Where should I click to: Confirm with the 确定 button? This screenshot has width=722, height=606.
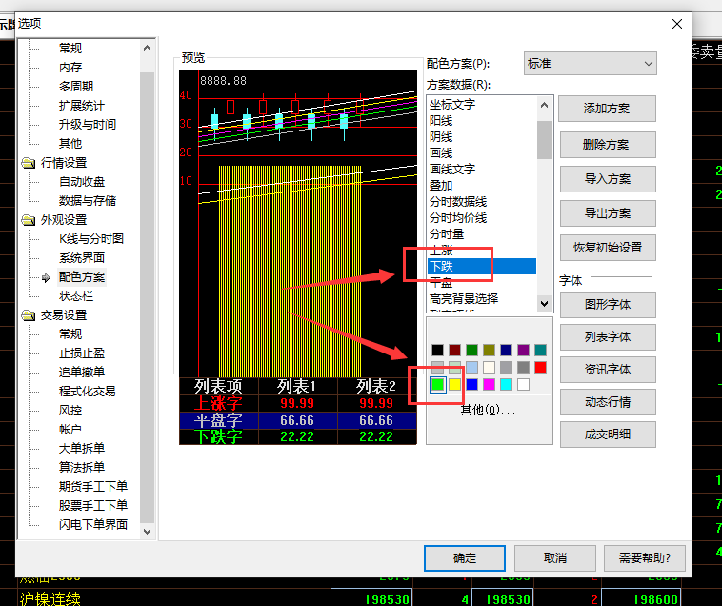click(464, 557)
